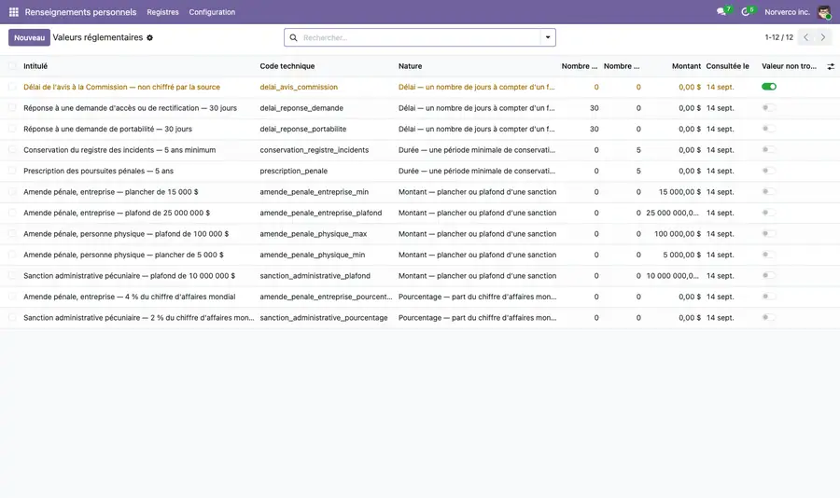
Task: Open the Configuration menu
Action: coord(212,12)
